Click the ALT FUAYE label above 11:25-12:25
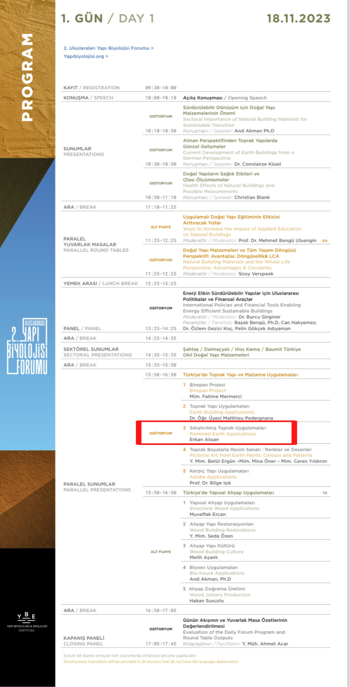 pyautogui.click(x=161, y=227)
